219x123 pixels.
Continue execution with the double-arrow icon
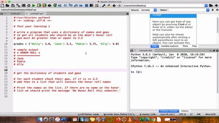(x=81, y=5)
